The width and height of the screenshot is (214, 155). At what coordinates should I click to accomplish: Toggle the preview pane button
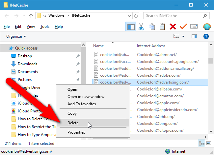194,36
